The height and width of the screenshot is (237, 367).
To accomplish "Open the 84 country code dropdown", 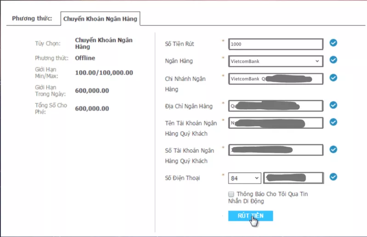I will pos(244,178).
